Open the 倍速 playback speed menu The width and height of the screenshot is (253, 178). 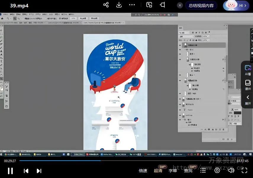(x=143, y=170)
